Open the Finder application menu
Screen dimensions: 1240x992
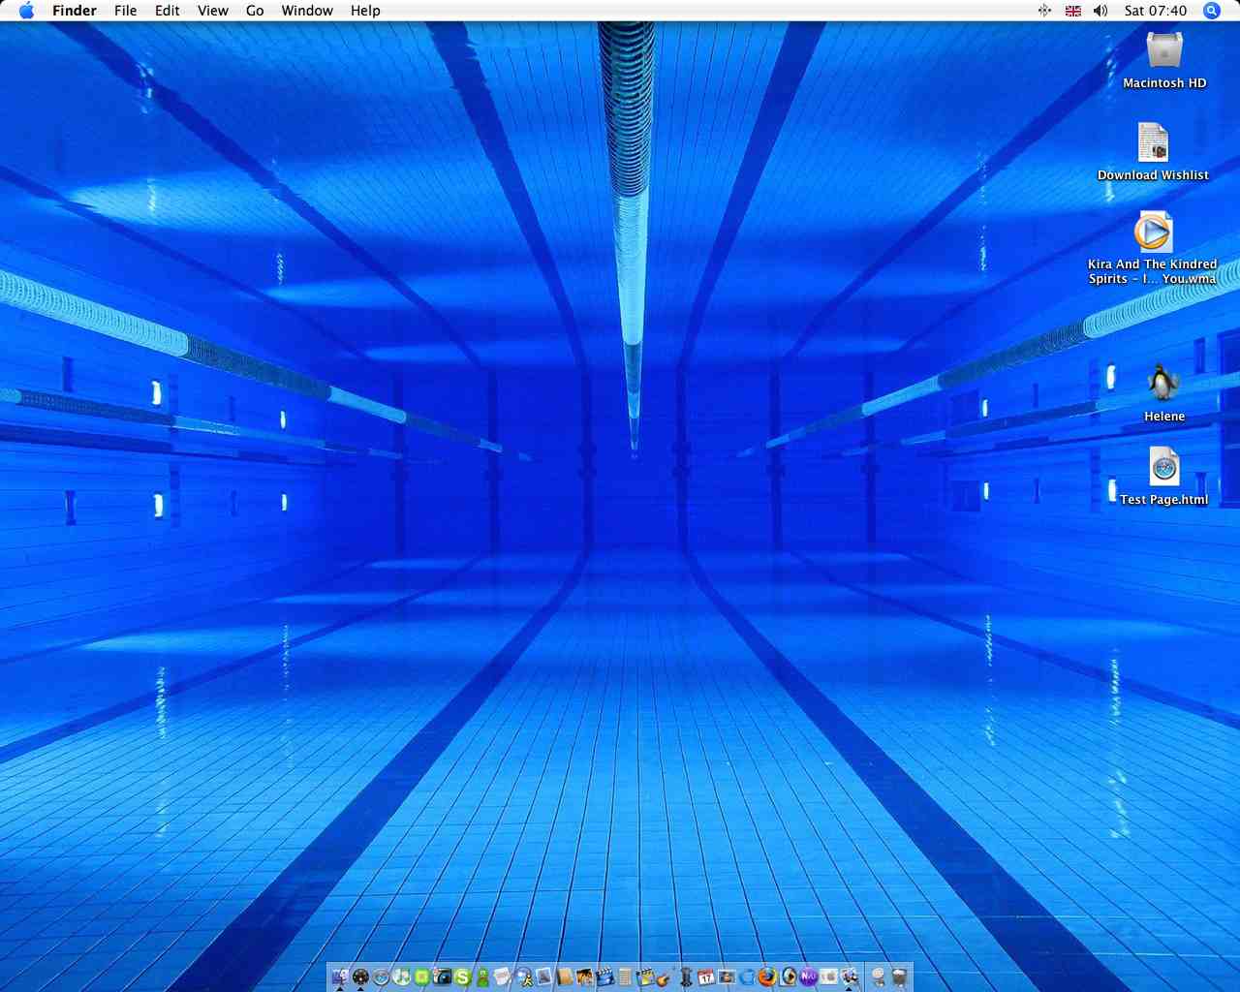[75, 11]
